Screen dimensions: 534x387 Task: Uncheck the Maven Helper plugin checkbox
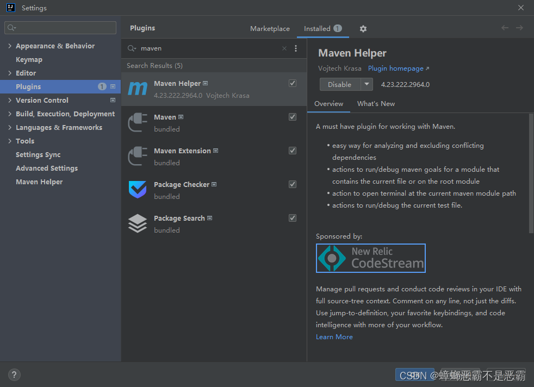[292, 83]
